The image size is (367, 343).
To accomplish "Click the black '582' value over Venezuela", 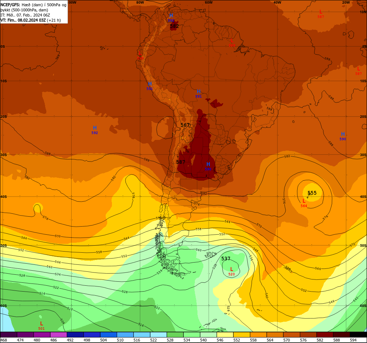I will tap(174, 26).
